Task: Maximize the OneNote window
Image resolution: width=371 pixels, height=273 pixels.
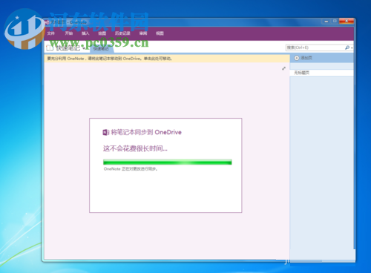Action: 335,22
